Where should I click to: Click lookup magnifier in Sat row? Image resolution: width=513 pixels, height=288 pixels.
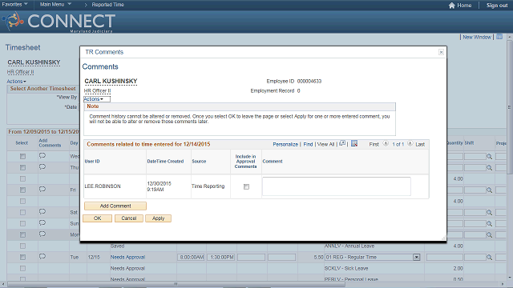489,213
